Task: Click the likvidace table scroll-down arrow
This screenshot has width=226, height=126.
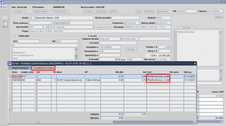Action: (10, 110)
